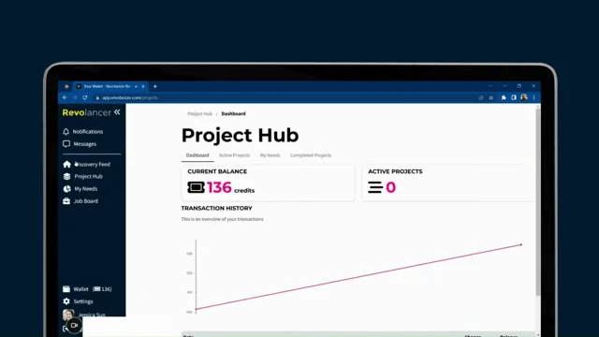Open Job Board briefcase icon
Image resolution: width=599 pixels, height=337 pixels.
click(66, 201)
